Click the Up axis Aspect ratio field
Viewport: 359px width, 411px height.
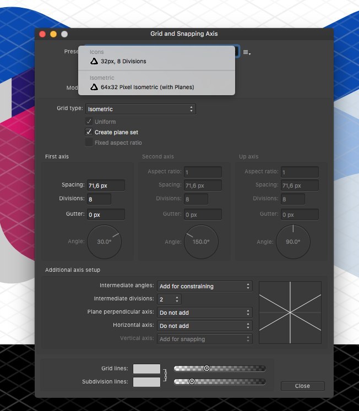click(300, 172)
